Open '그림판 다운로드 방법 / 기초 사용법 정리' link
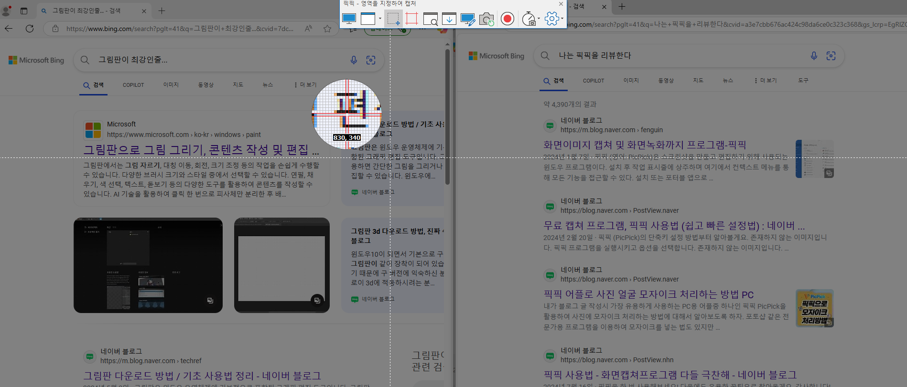 (x=202, y=376)
